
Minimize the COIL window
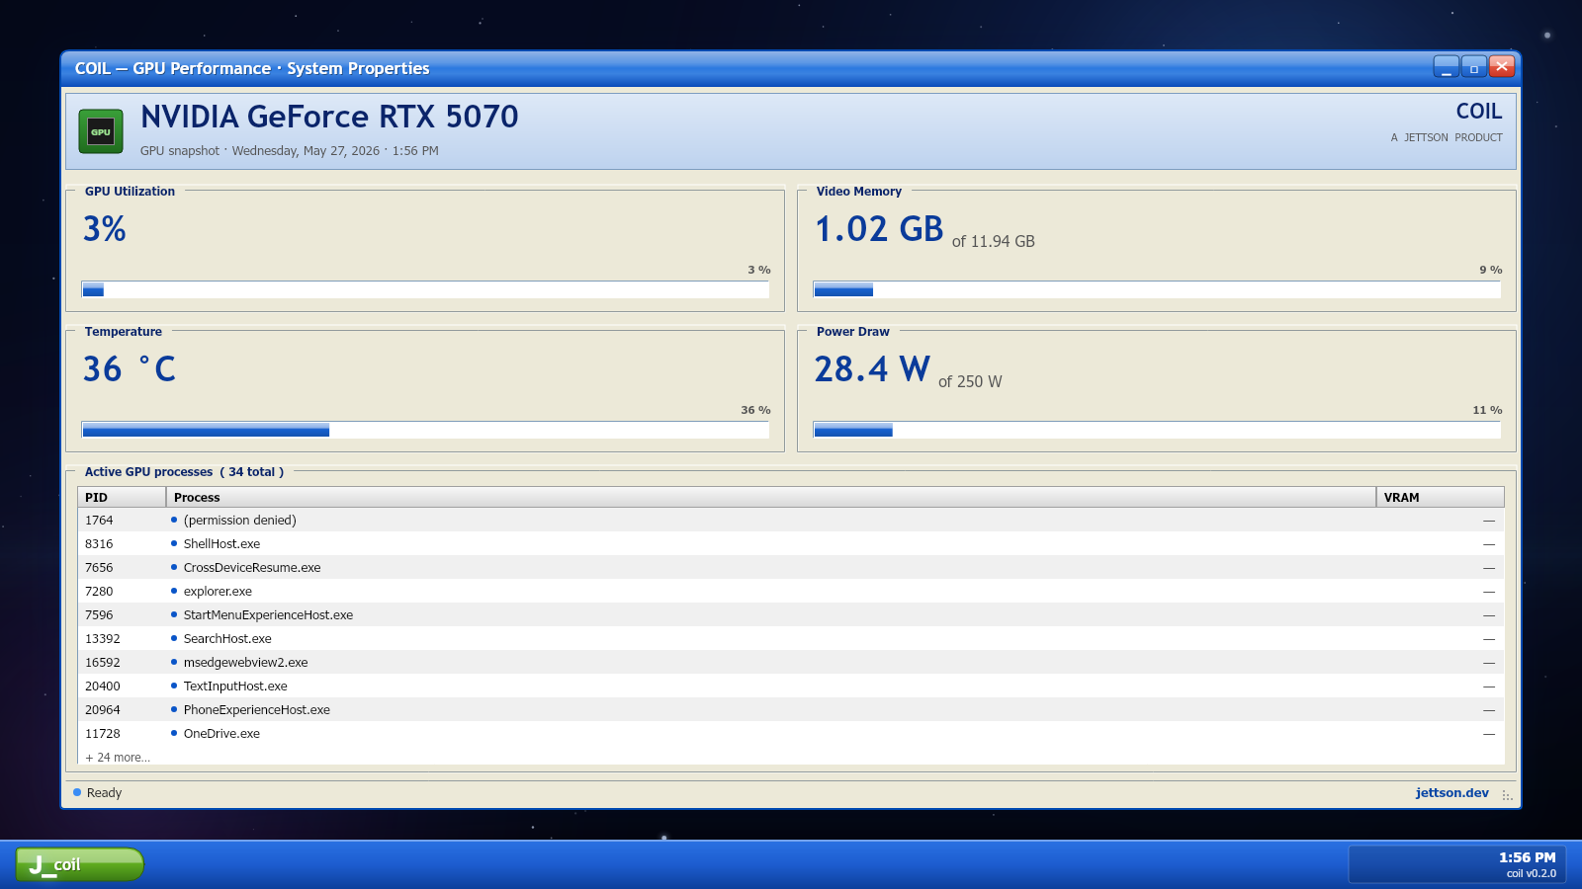pyautogui.click(x=1447, y=66)
